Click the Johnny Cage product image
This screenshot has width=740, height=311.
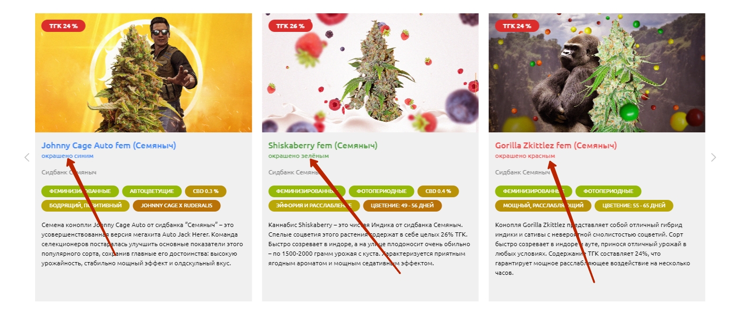144,73
